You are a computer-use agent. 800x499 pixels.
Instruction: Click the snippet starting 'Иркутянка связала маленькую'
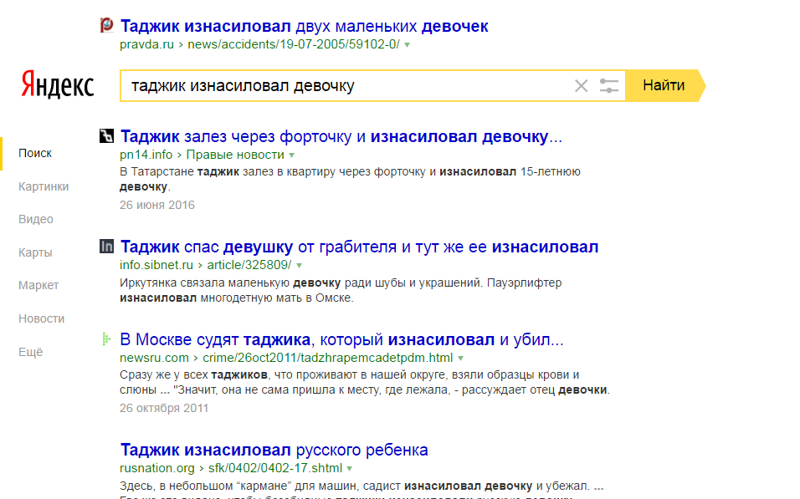341,290
